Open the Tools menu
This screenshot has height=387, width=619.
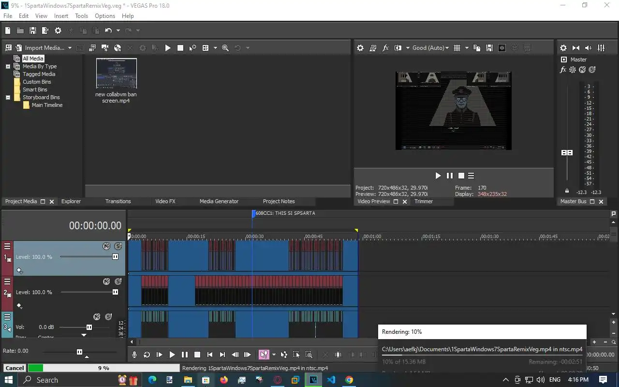(x=81, y=16)
